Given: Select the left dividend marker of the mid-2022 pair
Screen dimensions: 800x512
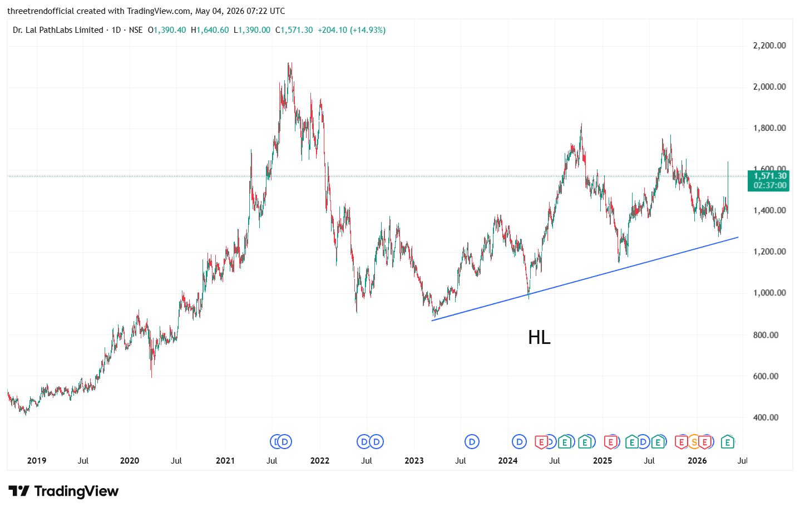Looking at the screenshot, I should point(364,442).
